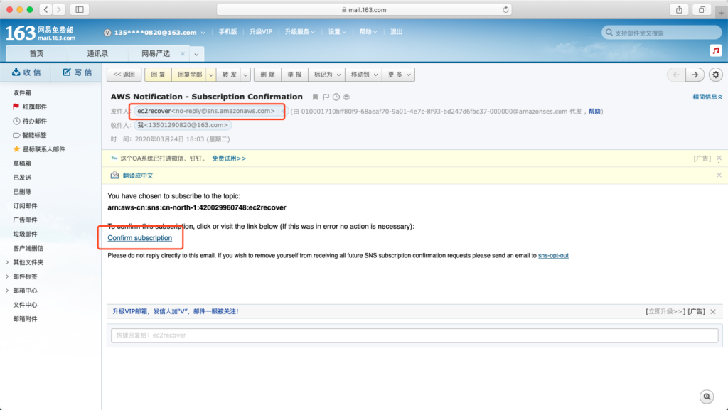Open mail settings gear icon
728x410 pixels.
coord(715,75)
